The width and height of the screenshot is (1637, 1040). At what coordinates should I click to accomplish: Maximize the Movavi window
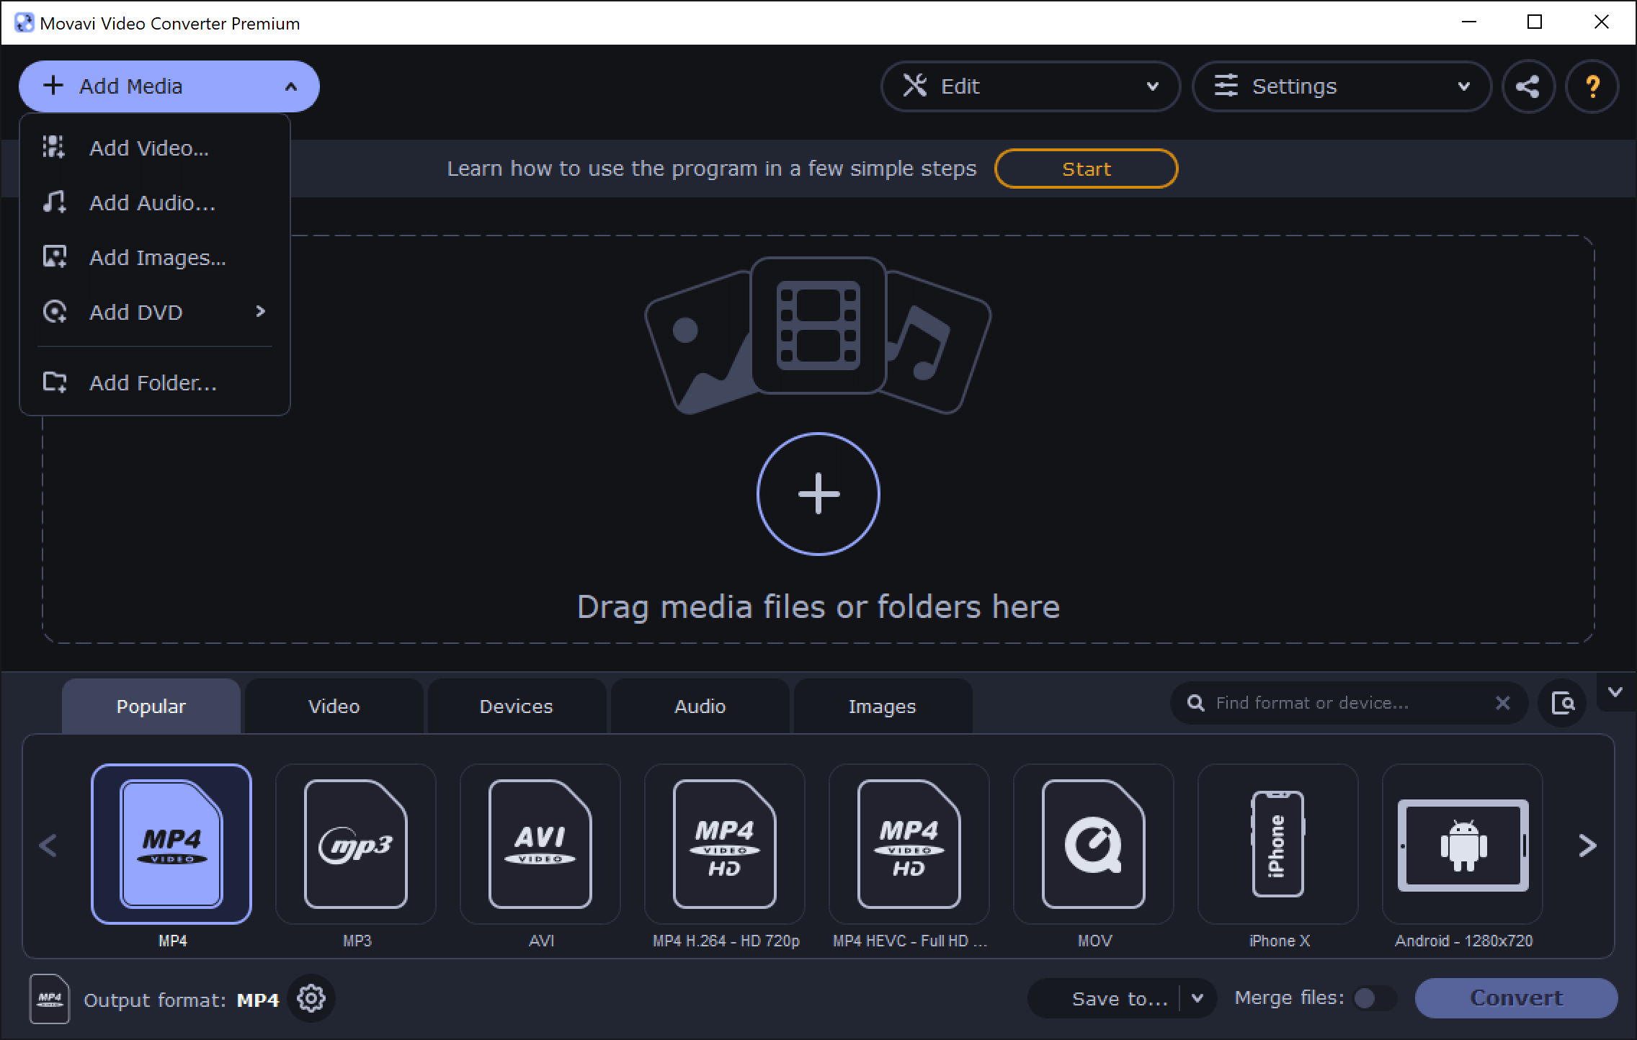(1535, 22)
